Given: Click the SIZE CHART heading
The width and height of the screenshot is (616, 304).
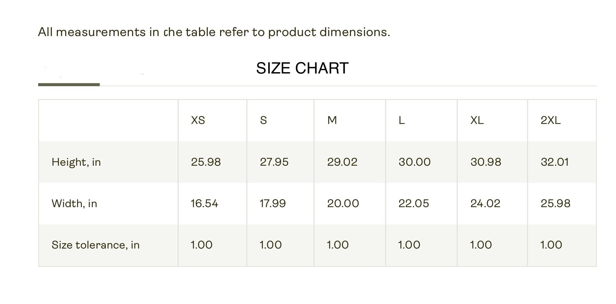Looking at the screenshot, I should [302, 68].
